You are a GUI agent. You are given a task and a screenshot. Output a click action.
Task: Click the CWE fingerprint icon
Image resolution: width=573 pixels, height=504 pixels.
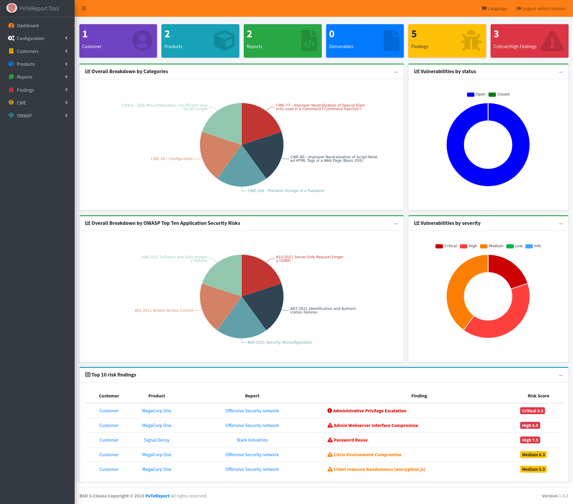[x=11, y=103]
